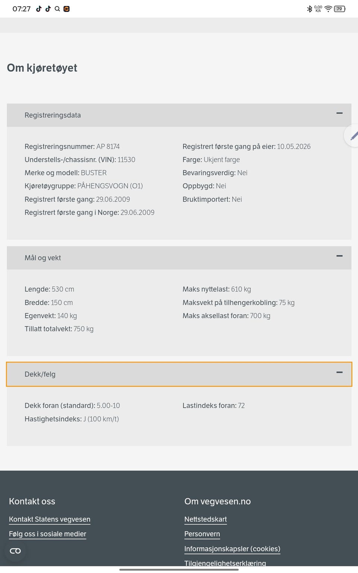Screen dimensions: 358x573
Task: Tap the Bluetooth status icon
Action: (309, 9)
